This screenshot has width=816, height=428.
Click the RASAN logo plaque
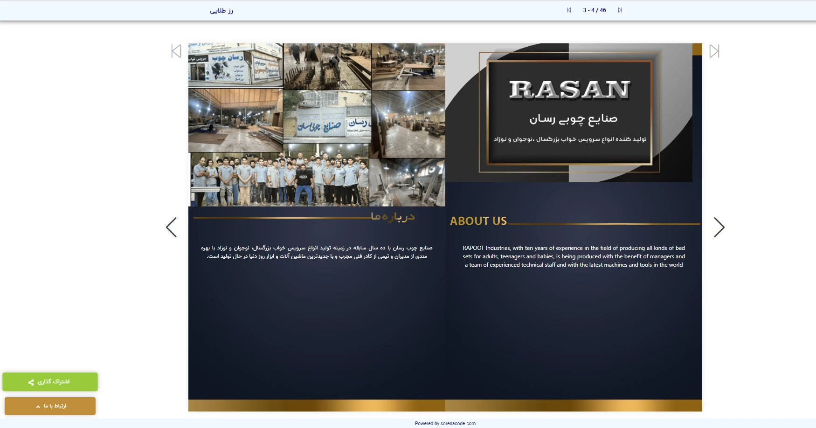(x=569, y=112)
